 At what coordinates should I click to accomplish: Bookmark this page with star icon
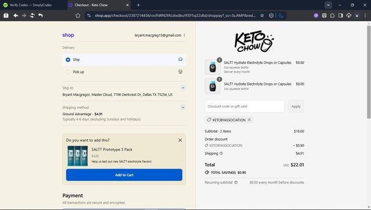262,16
